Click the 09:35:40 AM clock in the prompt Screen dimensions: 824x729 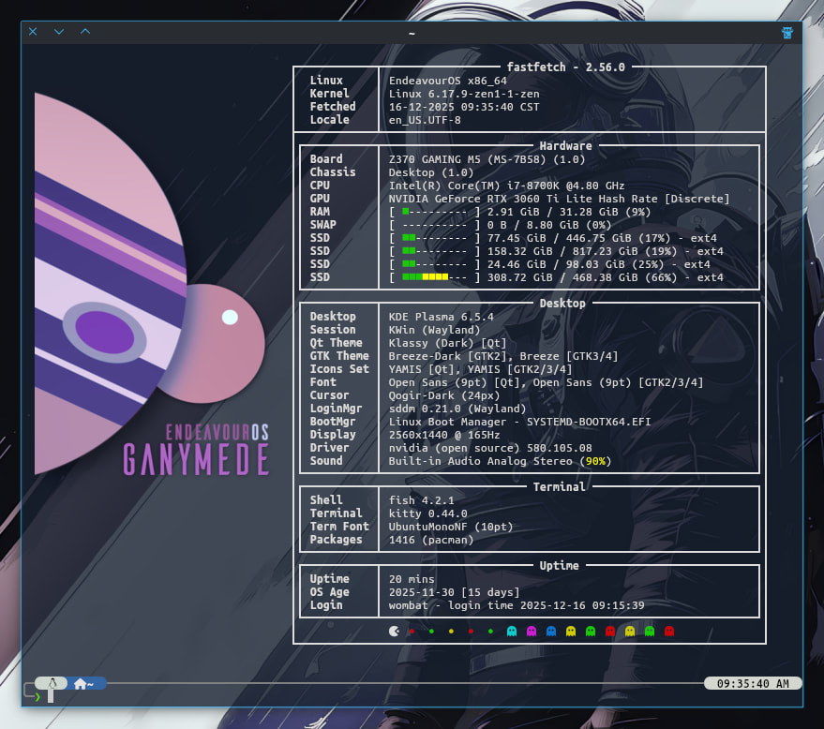(752, 683)
